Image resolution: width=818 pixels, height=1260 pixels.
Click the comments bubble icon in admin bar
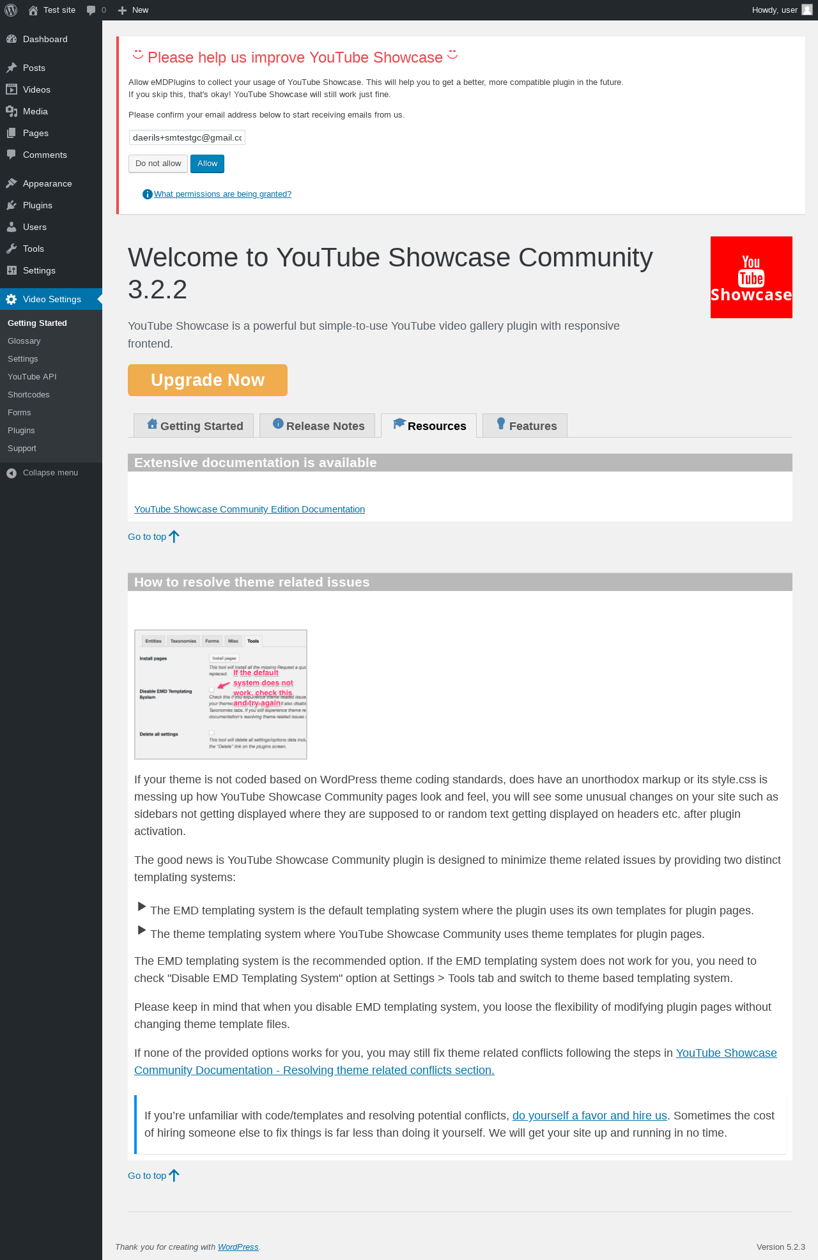point(91,10)
